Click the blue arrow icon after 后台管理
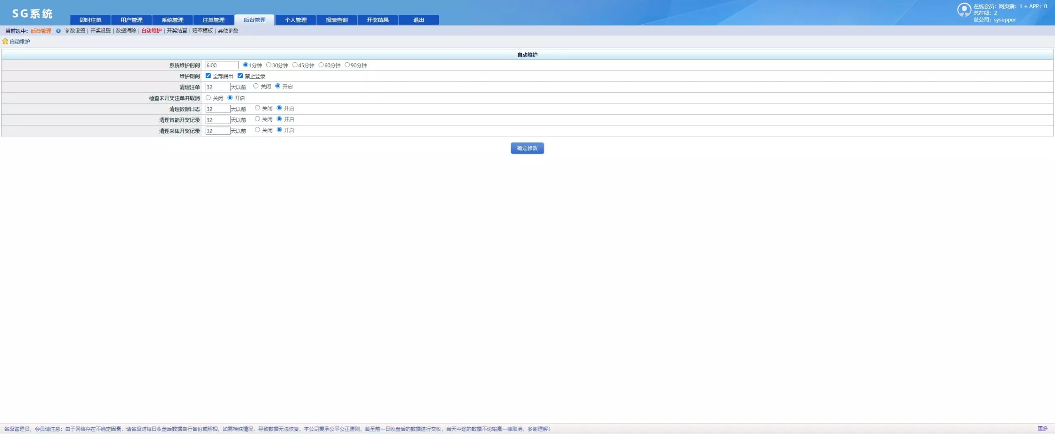 pos(58,31)
